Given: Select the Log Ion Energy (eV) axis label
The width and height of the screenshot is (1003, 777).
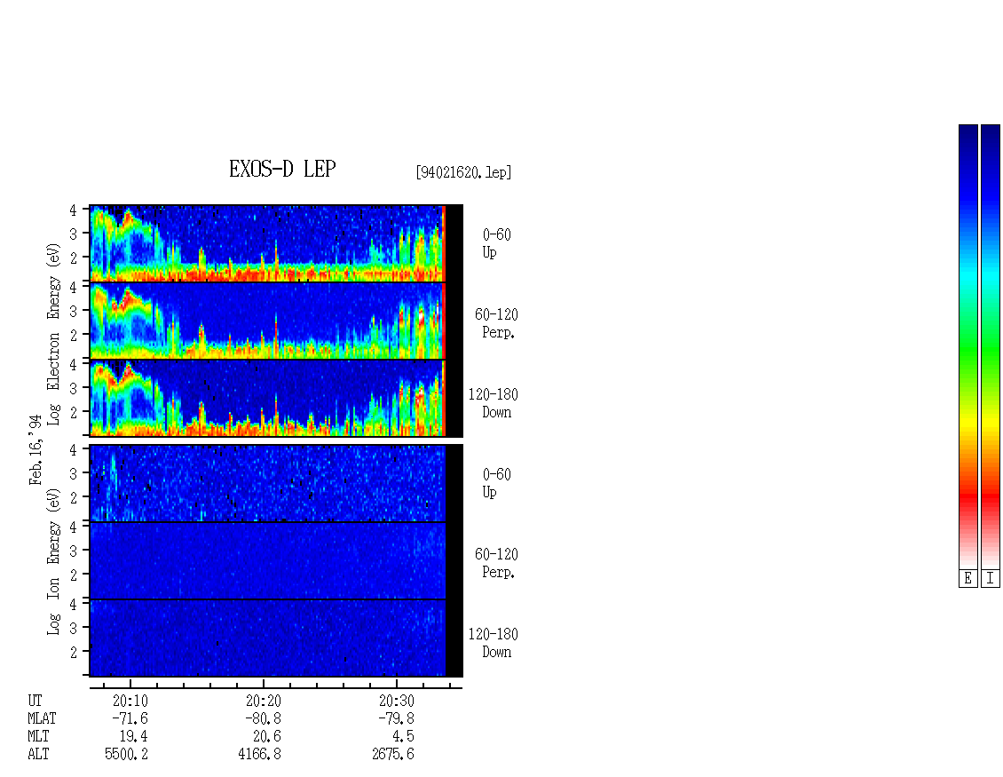Looking at the screenshot, I should 53,562.
